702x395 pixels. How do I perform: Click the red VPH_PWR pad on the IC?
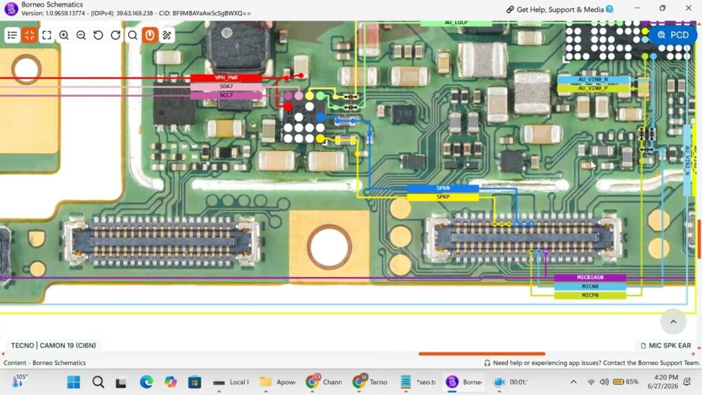[288, 106]
